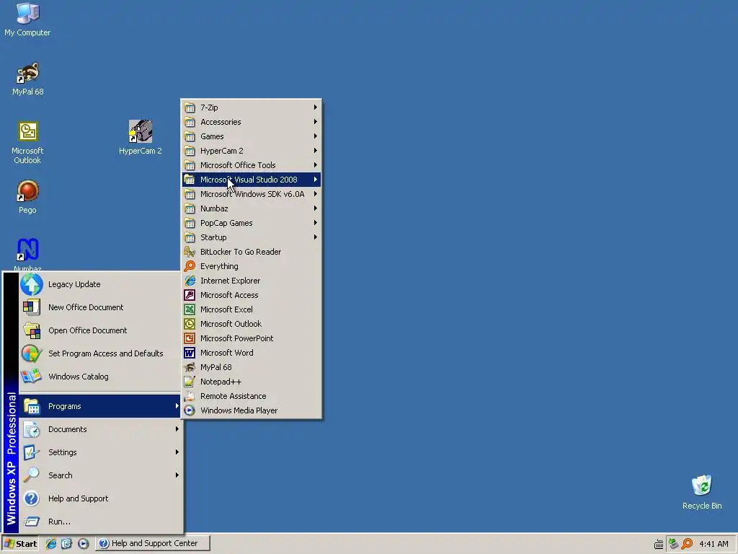The image size is (738, 554).
Task: Click the Set Program Access and Defaults icon
Action: (32, 353)
